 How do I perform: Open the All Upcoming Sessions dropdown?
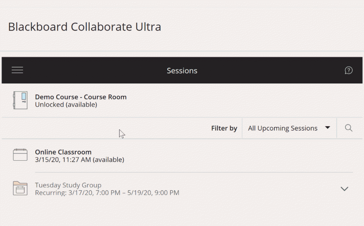282,128
